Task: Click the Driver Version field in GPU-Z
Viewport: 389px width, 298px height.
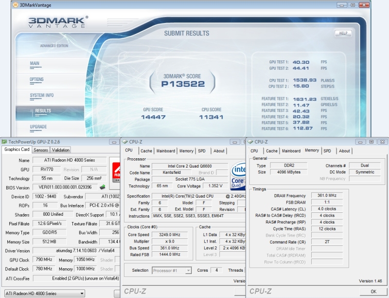Action: coord(76,251)
